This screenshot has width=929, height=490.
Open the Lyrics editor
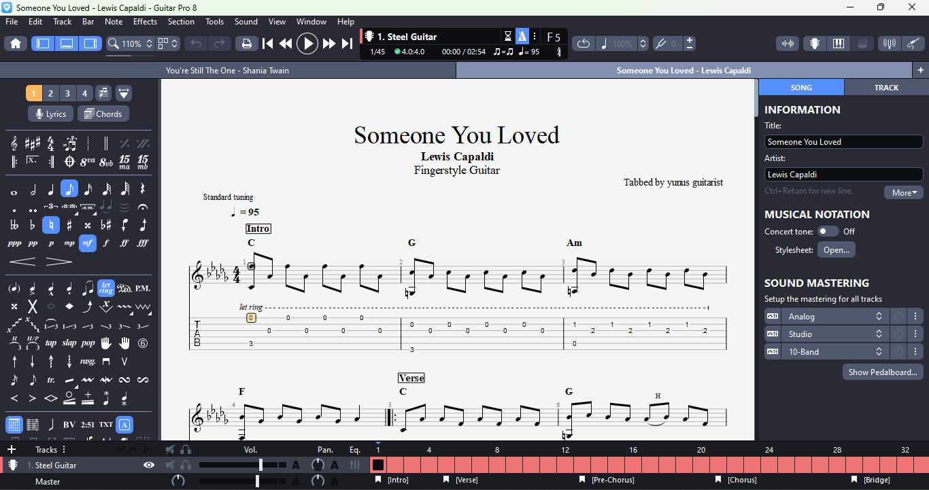tap(50, 114)
